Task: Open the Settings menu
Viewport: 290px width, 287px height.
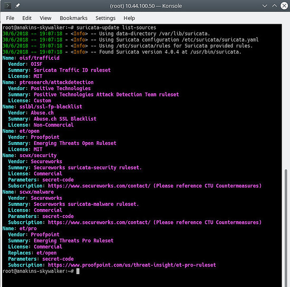Action: coord(105,18)
